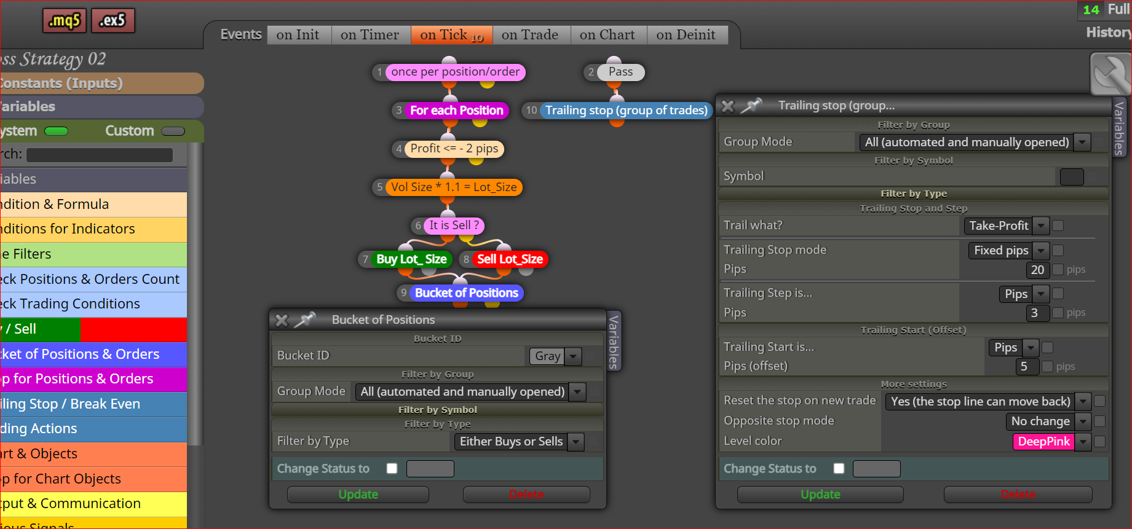Toggle the Custom switch
Screen dimensions: 1132x529
point(173,131)
